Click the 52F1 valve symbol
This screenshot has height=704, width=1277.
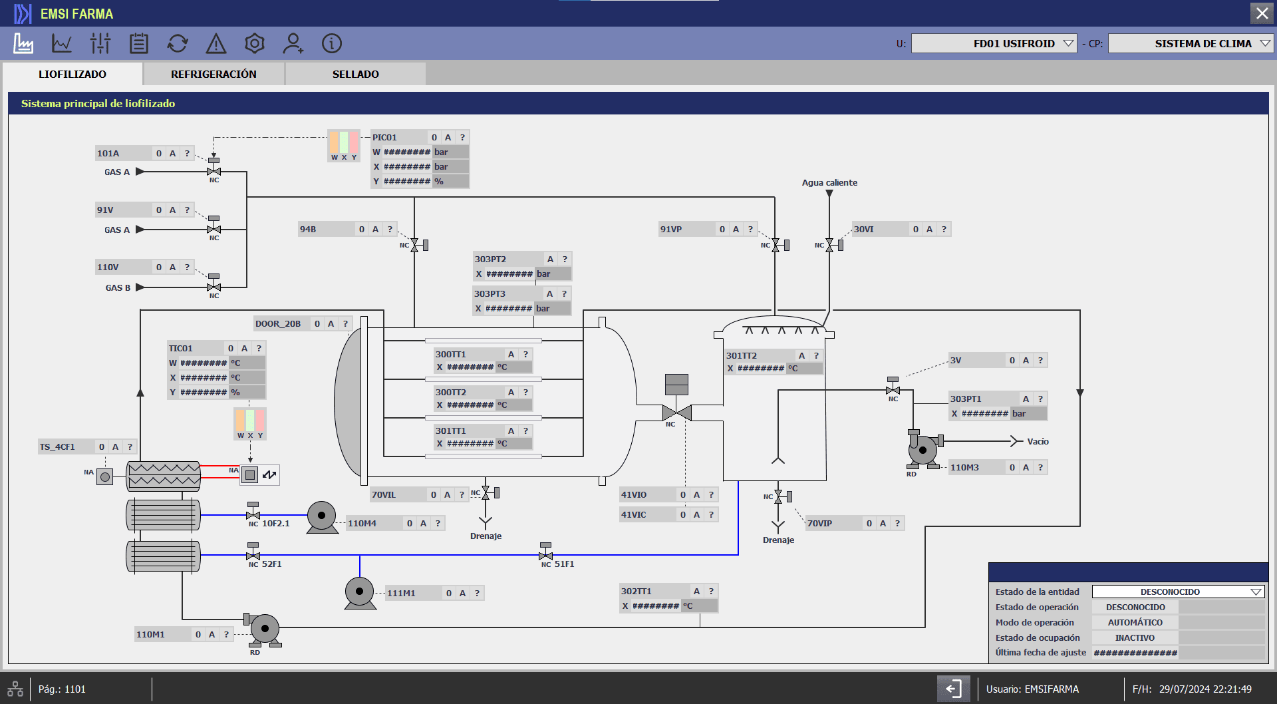coord(253,552)
